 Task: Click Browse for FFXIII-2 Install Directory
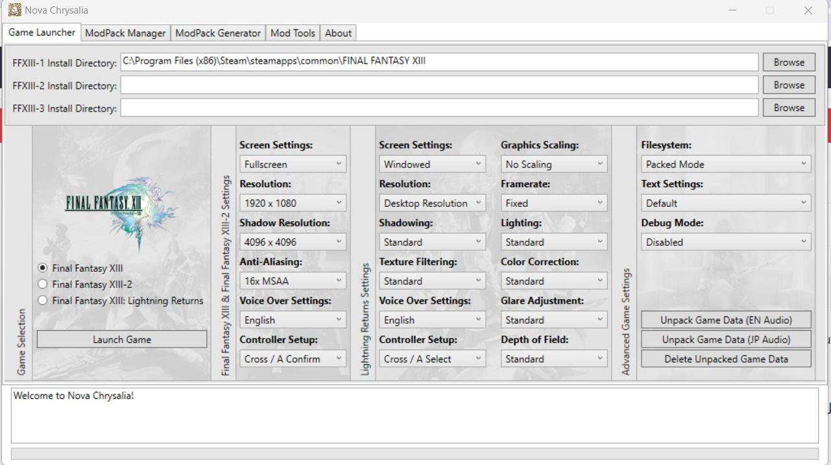(x=789, y=85)
